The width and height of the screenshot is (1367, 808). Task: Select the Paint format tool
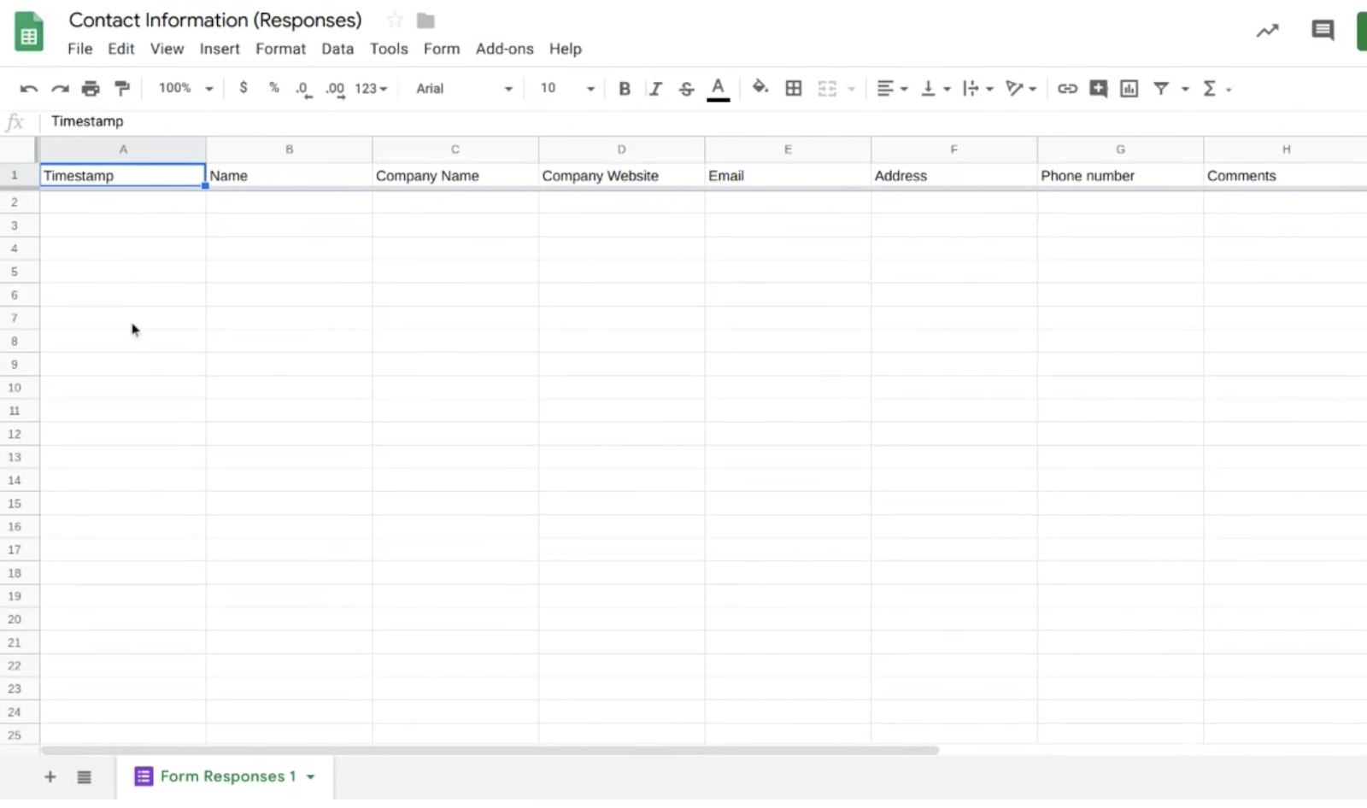tap(122, 88)
